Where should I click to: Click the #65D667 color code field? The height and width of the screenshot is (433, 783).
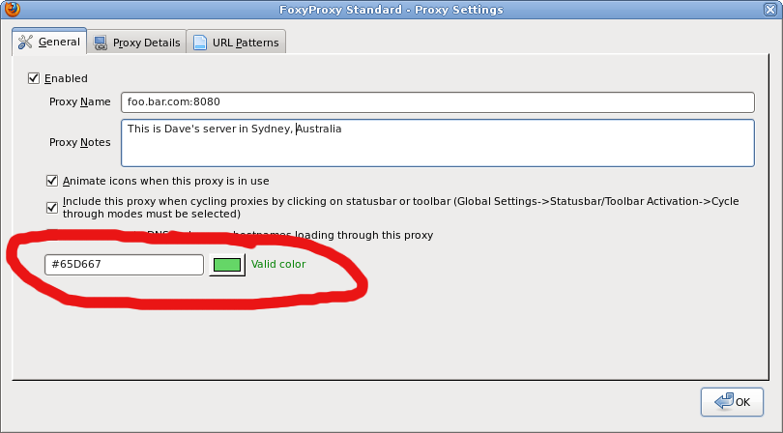tap(125, 265)
